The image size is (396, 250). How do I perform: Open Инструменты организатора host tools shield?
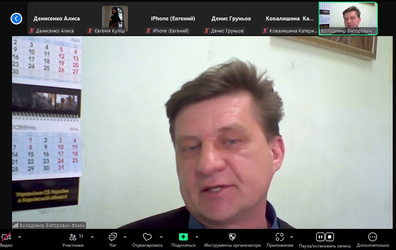[x=232, y=237]
